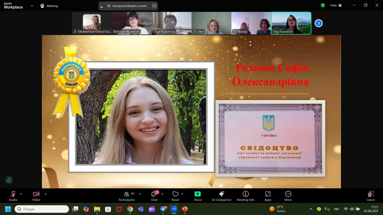Open the Zoom Workplace dropdown arrow
The image size is (383, 215).
[32, 6]
